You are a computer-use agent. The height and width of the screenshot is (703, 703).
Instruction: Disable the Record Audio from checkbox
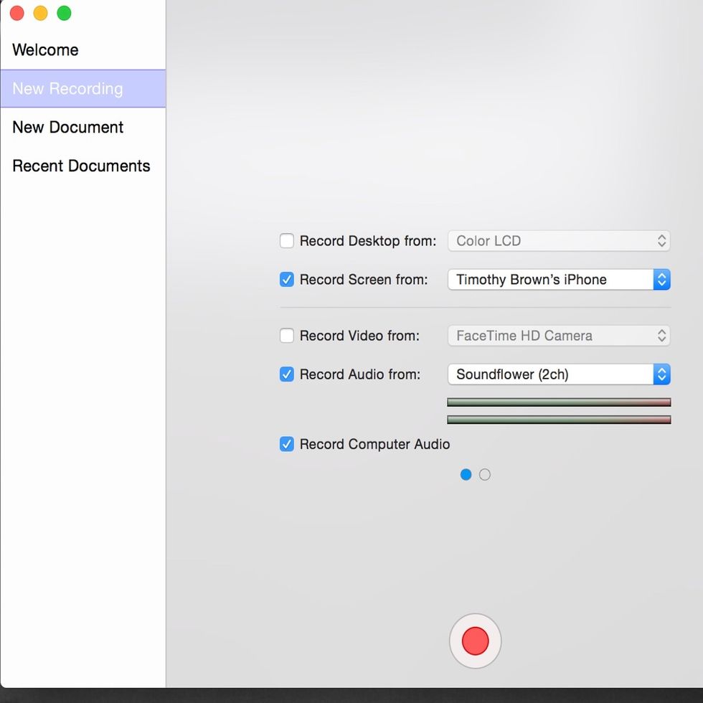tap(287, 374)
